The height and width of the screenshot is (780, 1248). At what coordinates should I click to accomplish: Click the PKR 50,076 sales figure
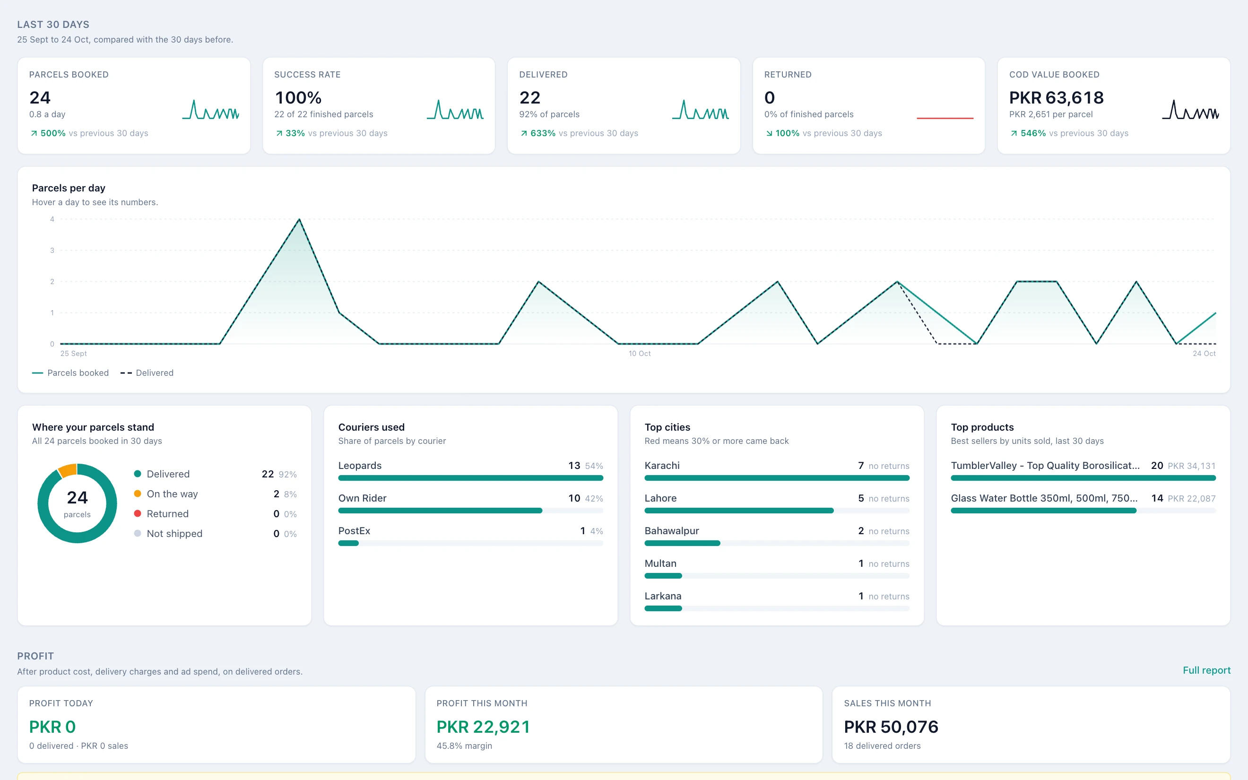pyautogui.click(x=891, y=727)
